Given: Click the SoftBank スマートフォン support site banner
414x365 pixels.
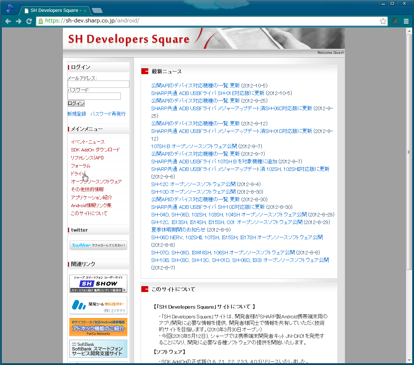Looking at the screenshot, I should (98, 349).
